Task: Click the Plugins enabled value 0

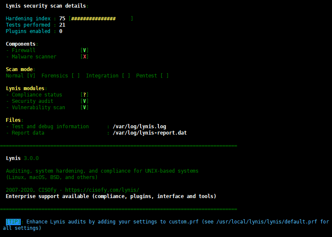Action: 61,31
